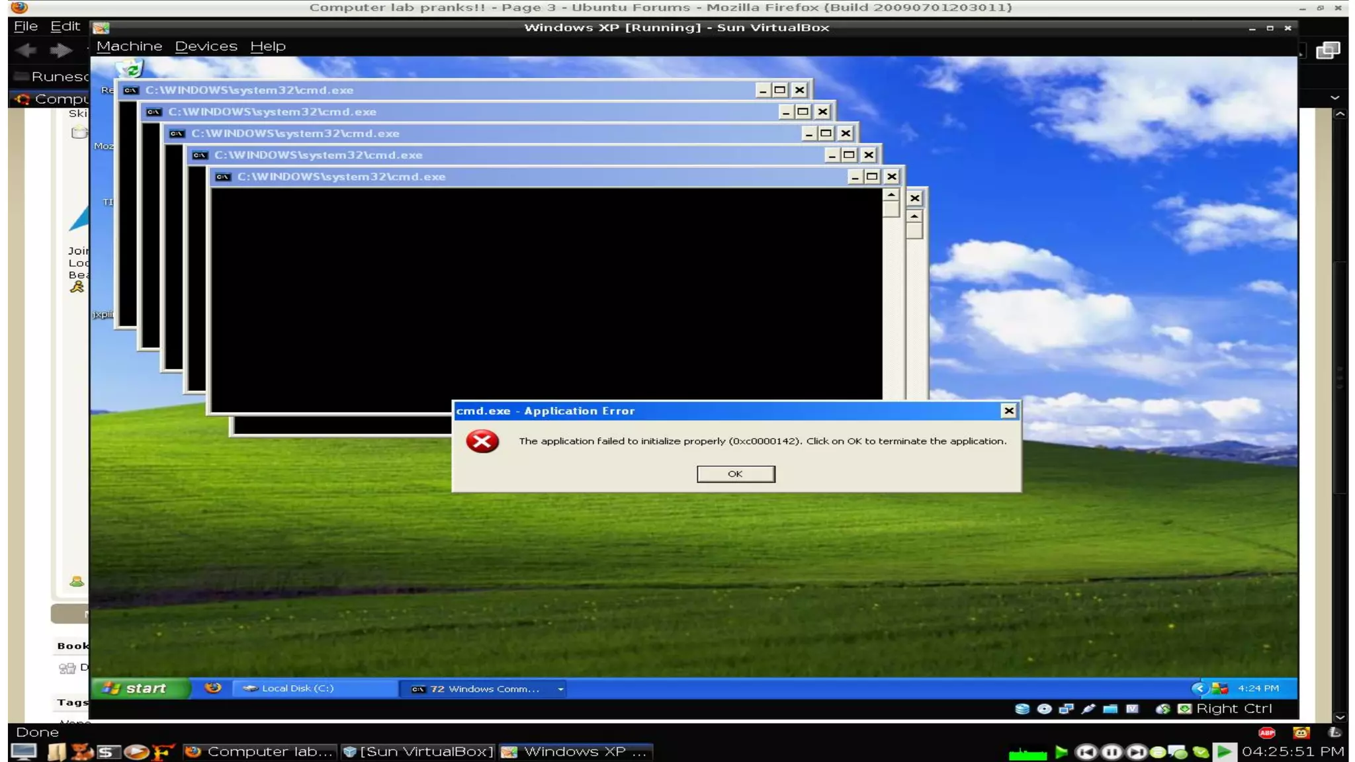The height and width of the screenshot is (762, 1355).
Task: Skip to previous track in panel player
Action: (1086, 751)
